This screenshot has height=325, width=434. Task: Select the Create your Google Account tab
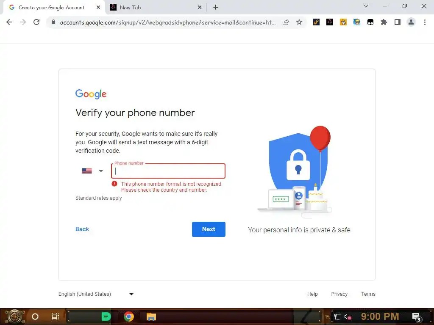tap(54, 8)
